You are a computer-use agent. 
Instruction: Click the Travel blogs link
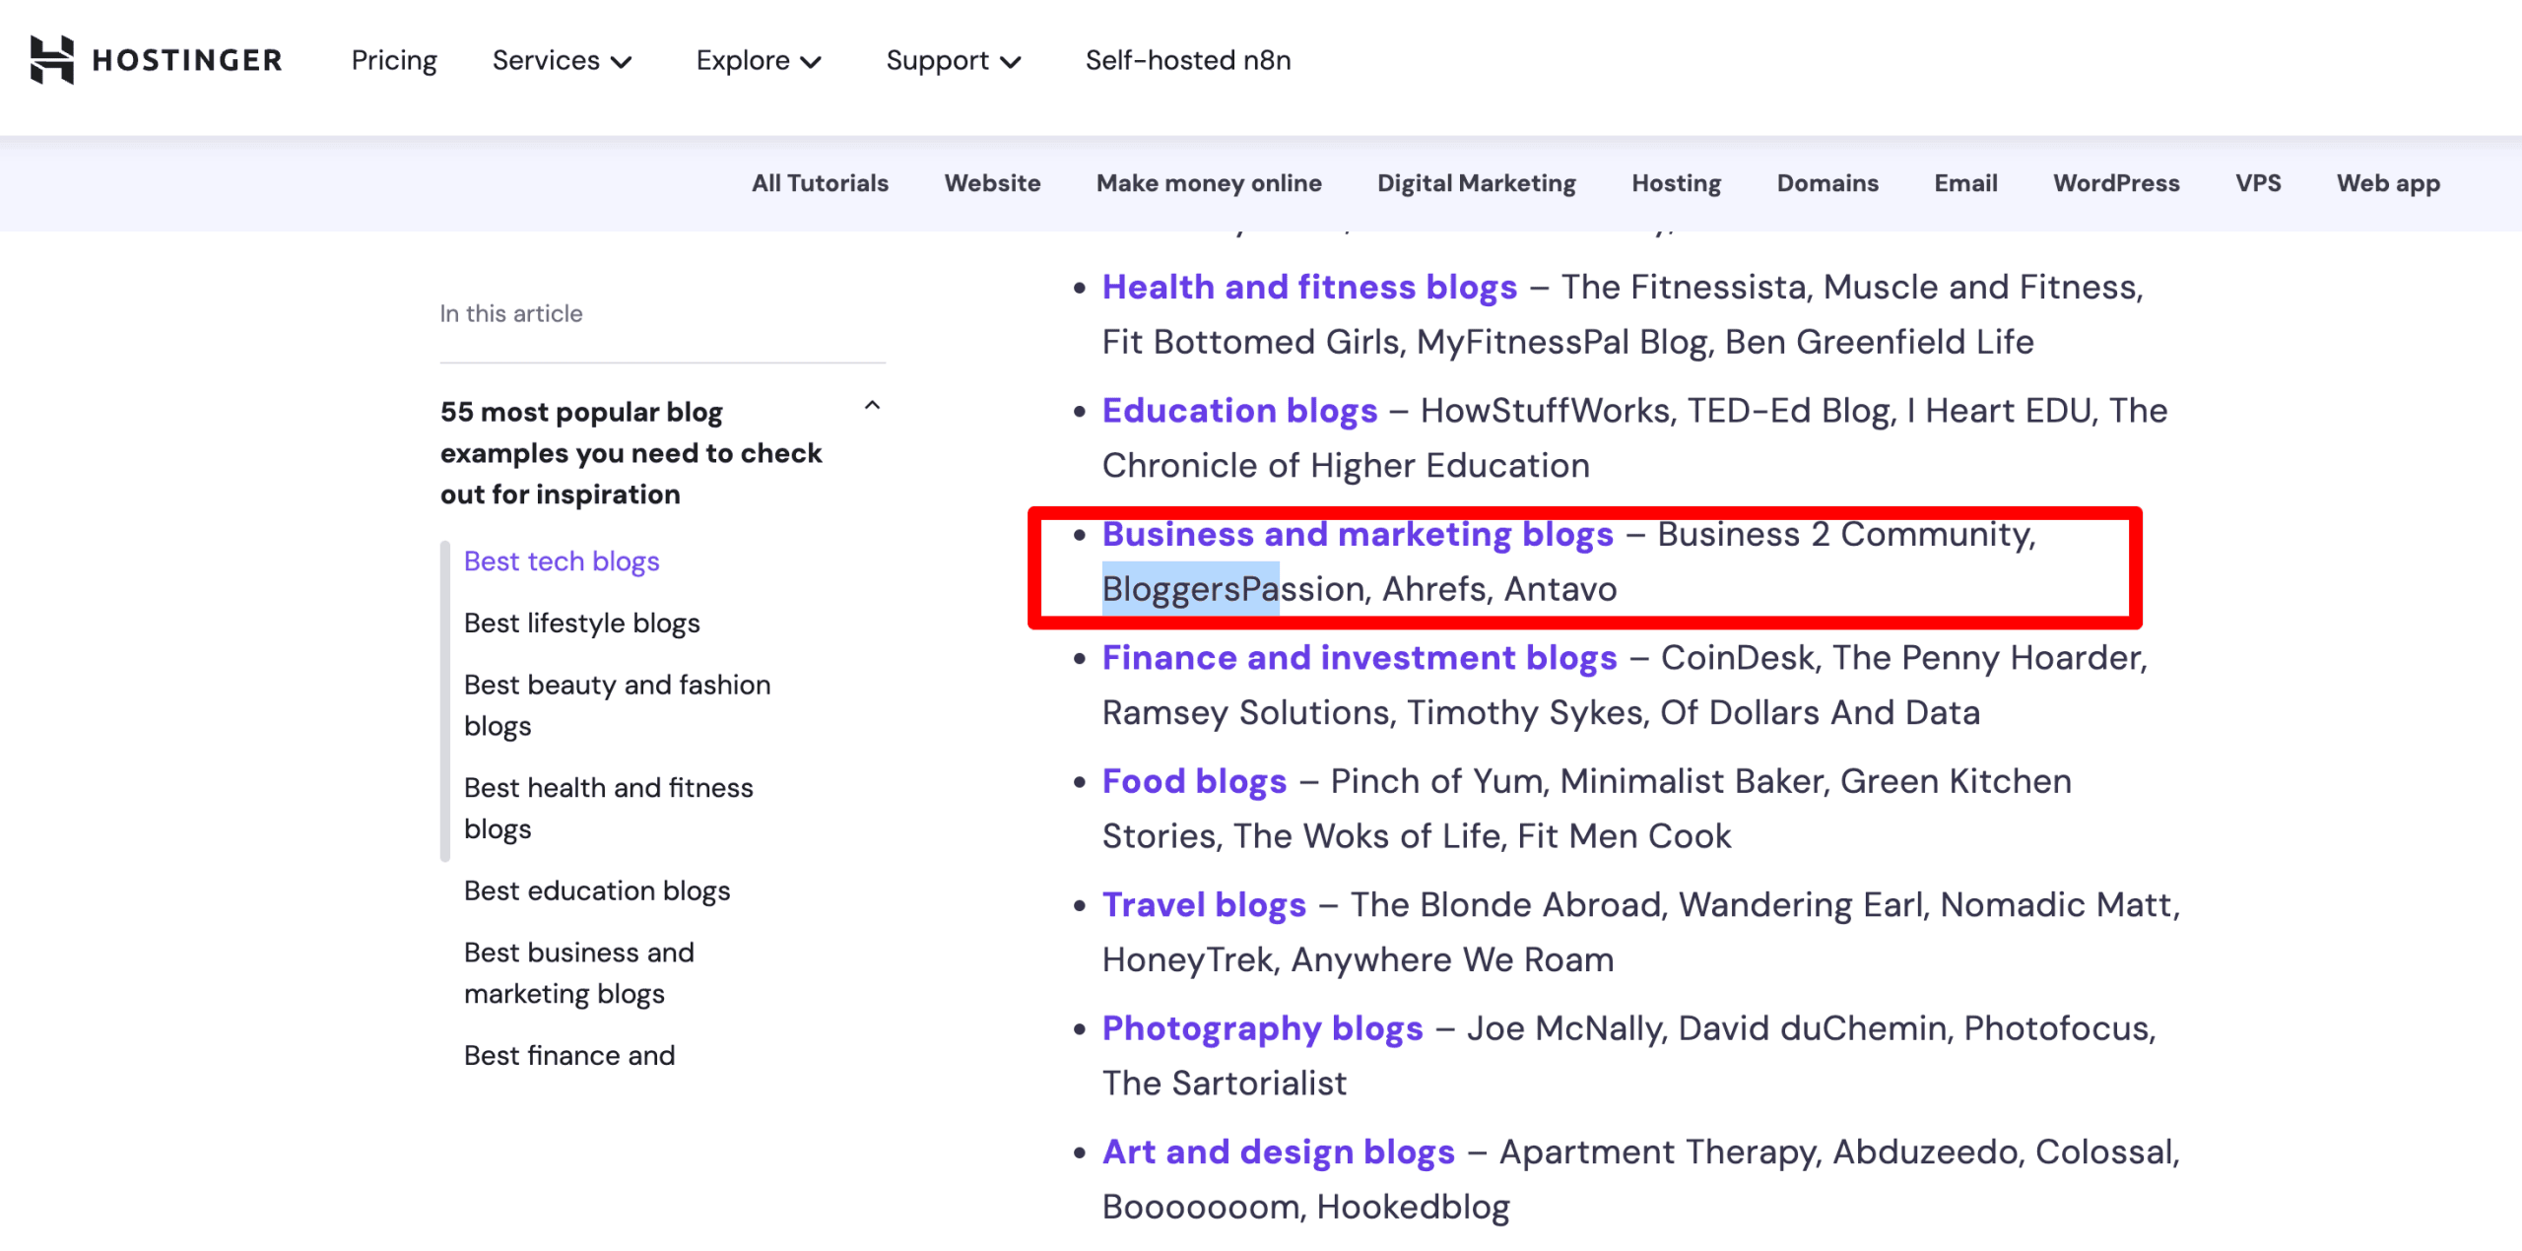click(1204, 904)
